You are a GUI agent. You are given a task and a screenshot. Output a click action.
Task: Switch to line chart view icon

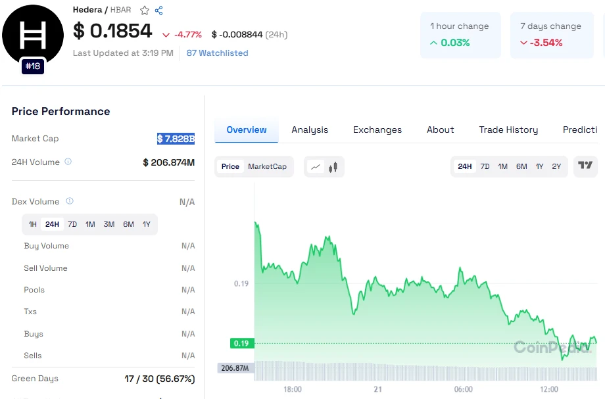(316, 167)
